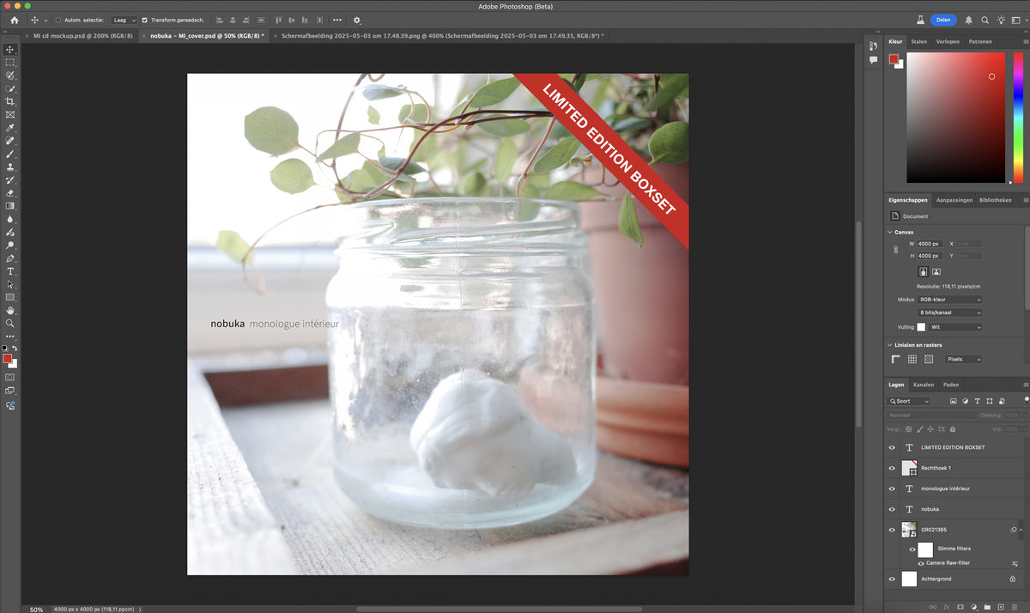Open the MI cd mockup.psd document tab
The width and height of the screenshot is (1030, 613).
click(x=82, y=36)
